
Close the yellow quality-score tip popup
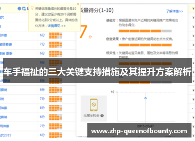[78, 4]
